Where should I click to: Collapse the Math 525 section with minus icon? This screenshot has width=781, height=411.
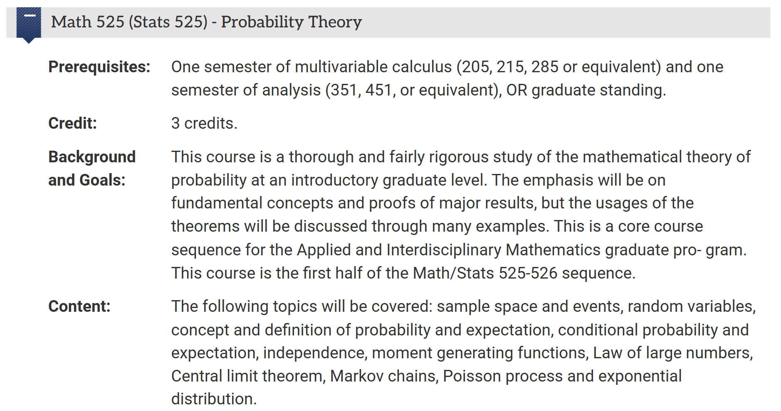pyautogui.click(x=30, y=16)
